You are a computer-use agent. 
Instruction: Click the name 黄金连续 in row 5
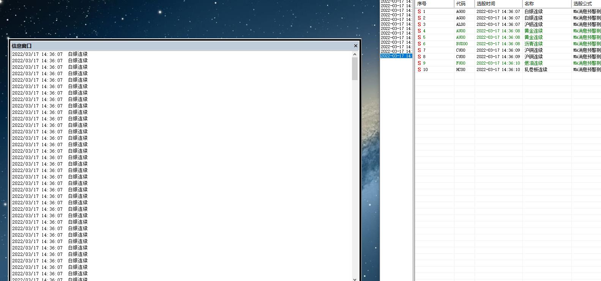tap(533, 37)
